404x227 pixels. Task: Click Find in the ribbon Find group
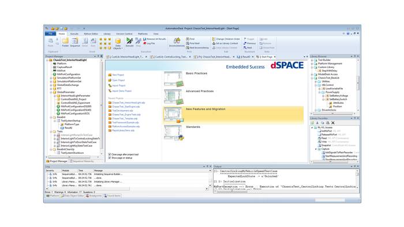point(190,39)
